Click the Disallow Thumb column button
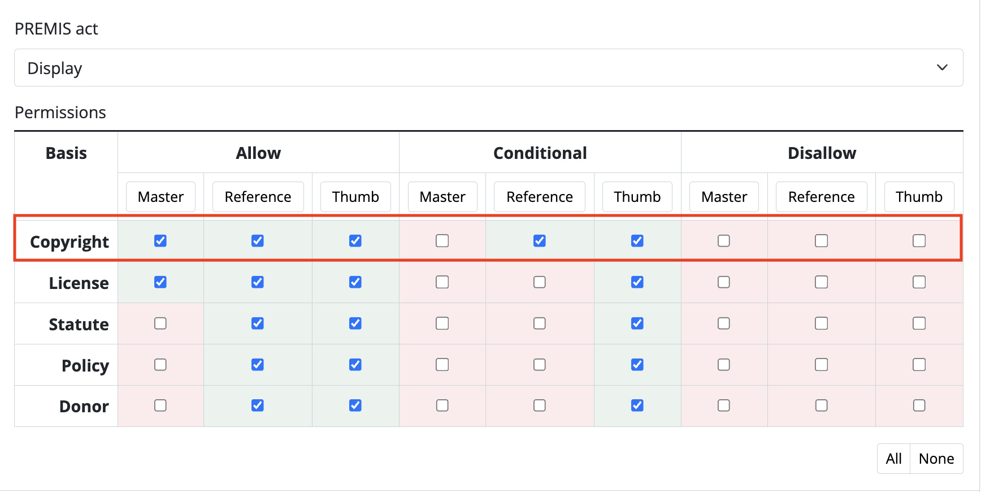Image resolution: width=981 pixels, height=492 pixels. (x=919, y=197)
